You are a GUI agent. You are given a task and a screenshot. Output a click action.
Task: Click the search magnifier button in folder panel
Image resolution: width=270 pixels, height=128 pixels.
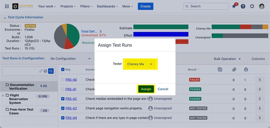[x=51, y=71]
